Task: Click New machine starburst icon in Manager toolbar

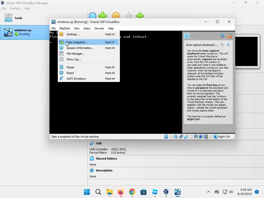Action: coord(93,15)
